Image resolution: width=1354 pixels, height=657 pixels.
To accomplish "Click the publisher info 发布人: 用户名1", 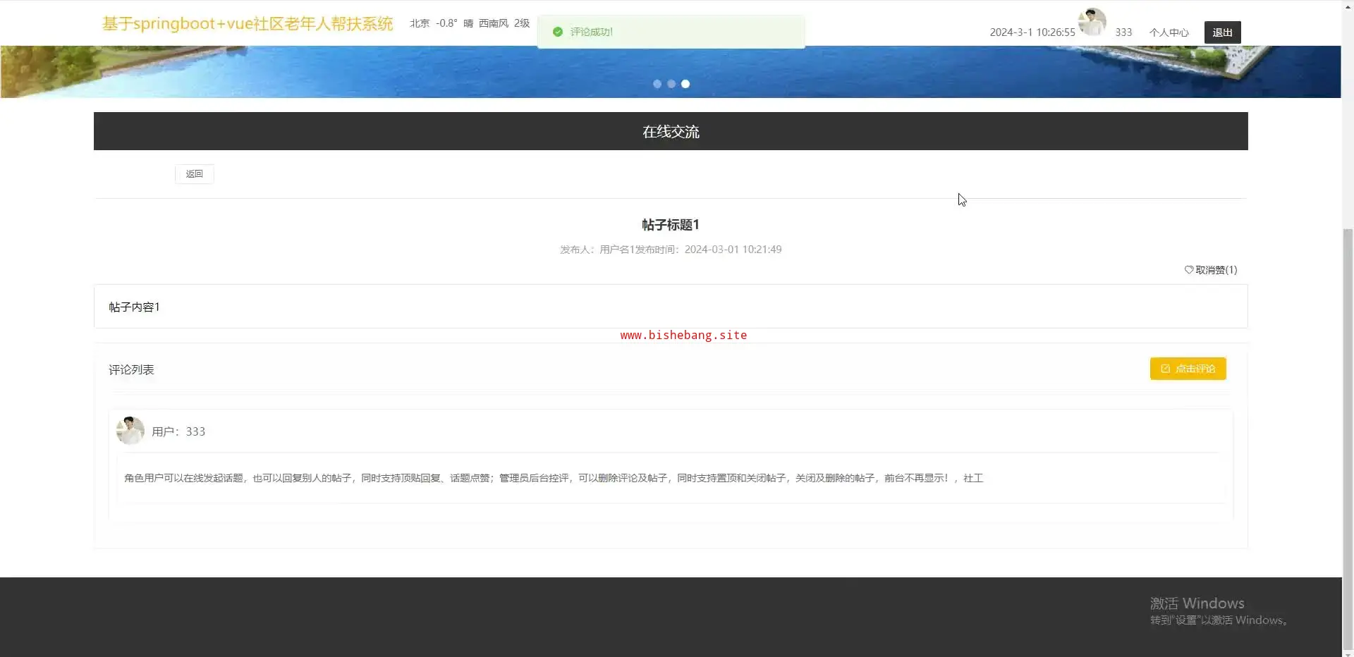I will [x=597, y=250].
